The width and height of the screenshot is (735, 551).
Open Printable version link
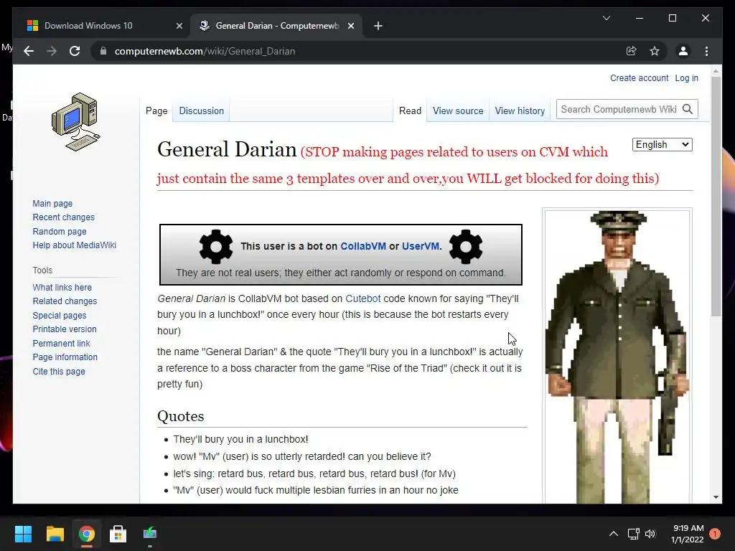coord(64,329)
